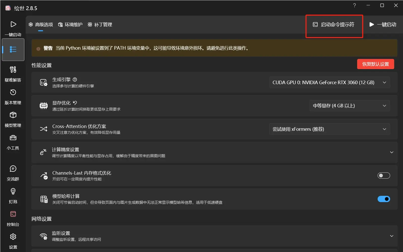The image size is (403, 252).
Task: Open 控制台 console in sidebar
Action: 13,218
